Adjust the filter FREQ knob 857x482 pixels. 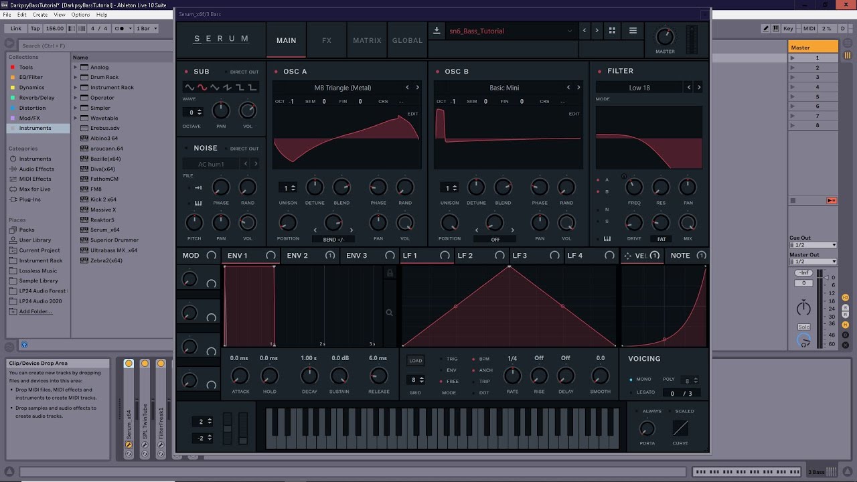point(633,187)
